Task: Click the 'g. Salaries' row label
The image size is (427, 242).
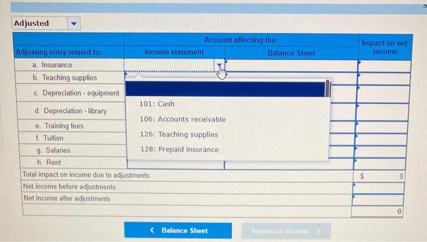Action: (x=54, y=150)
